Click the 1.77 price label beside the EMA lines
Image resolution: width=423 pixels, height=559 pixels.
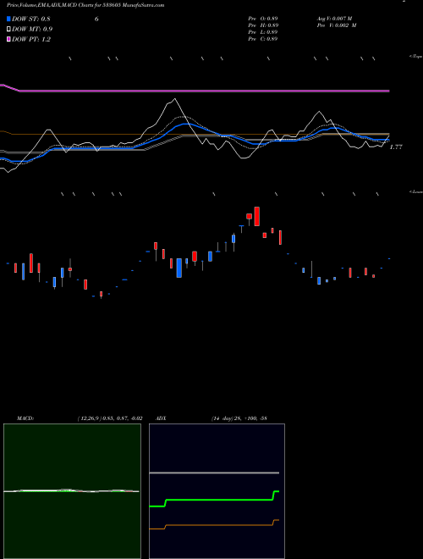click(x=396, y=147)
